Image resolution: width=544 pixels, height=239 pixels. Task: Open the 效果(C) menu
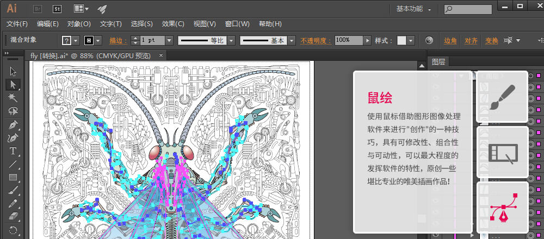pos(173,24)
